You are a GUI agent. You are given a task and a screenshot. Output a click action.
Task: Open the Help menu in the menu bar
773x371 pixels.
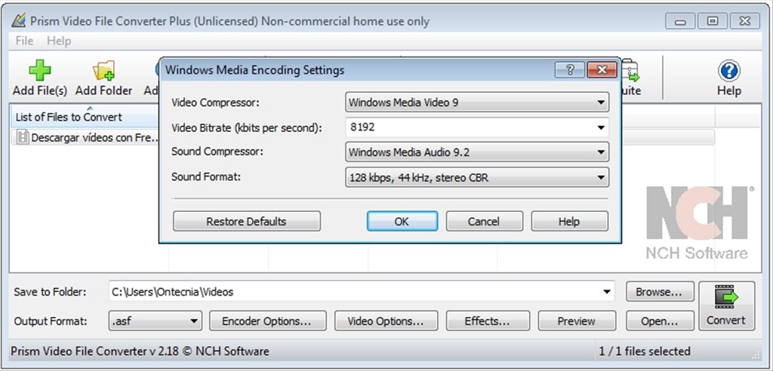59,41
